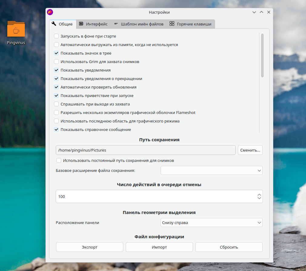Click the down arrow of undo count spinbox
The height and width of the screenshot is (271, 306).
(259, 198)
